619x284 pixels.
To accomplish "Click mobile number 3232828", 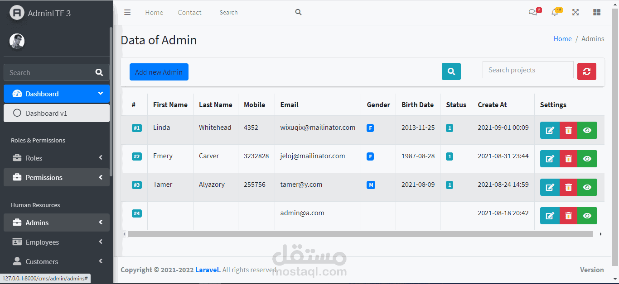I will [256, 156].
